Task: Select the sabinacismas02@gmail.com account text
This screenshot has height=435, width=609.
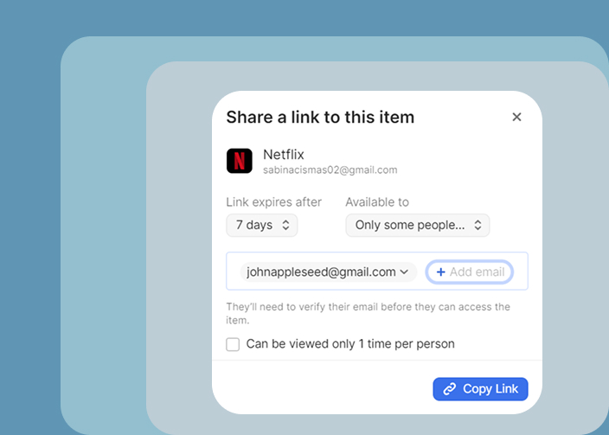Action: click(330, 170)
